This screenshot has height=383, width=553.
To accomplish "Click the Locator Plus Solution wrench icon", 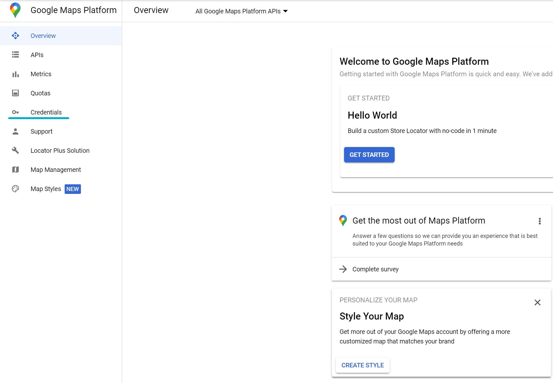I will (x=15, y=151).
